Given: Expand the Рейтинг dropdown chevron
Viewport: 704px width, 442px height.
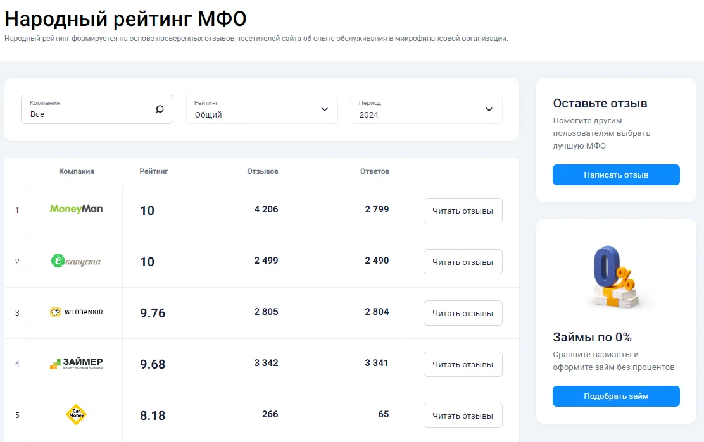Looking at the screenshot, I should [x=325, y=109].
